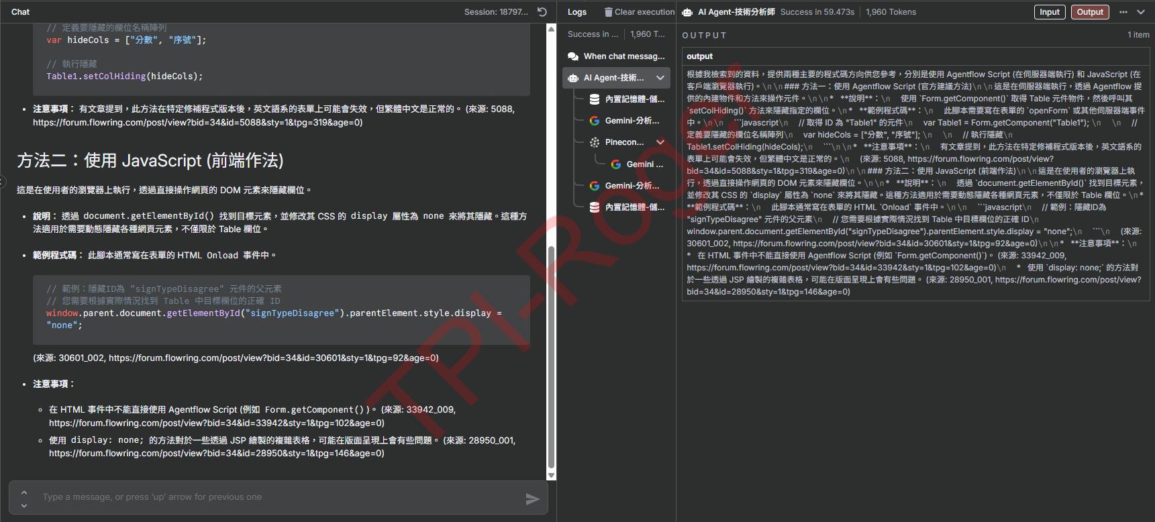Click the trash icon beside Clear execution
Image resolution: width=1155 pixels, height=522 pixels.
(608, 12)
